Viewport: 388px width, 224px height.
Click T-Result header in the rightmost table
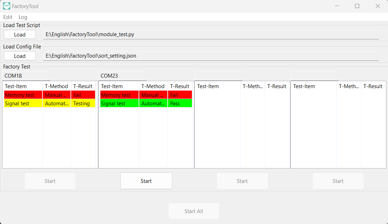[373, 86]
